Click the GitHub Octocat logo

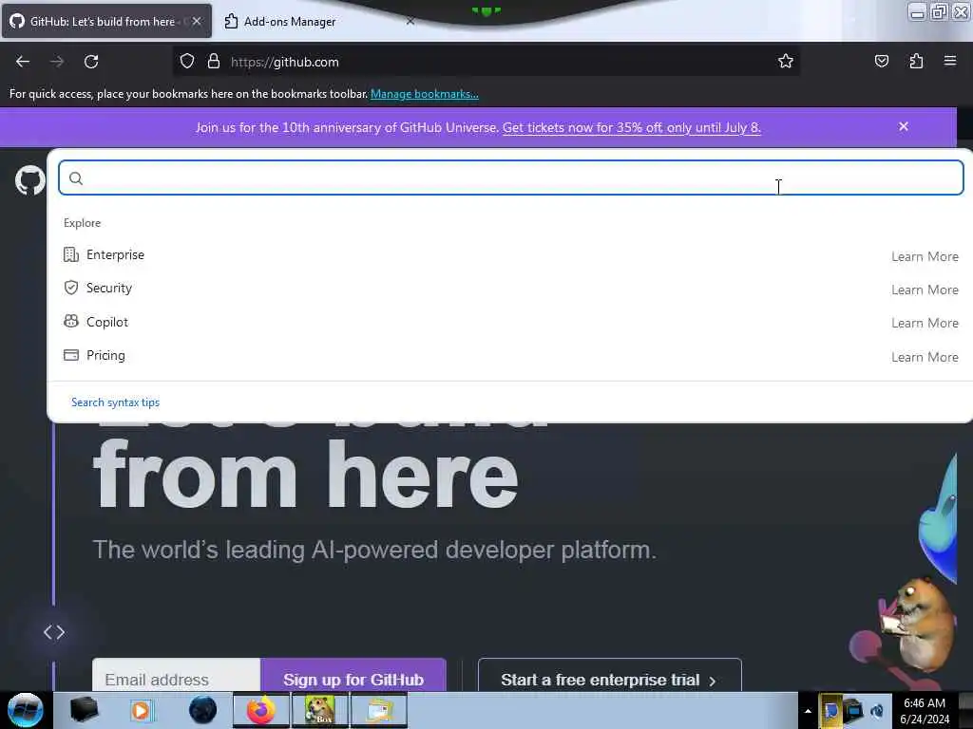29,180
